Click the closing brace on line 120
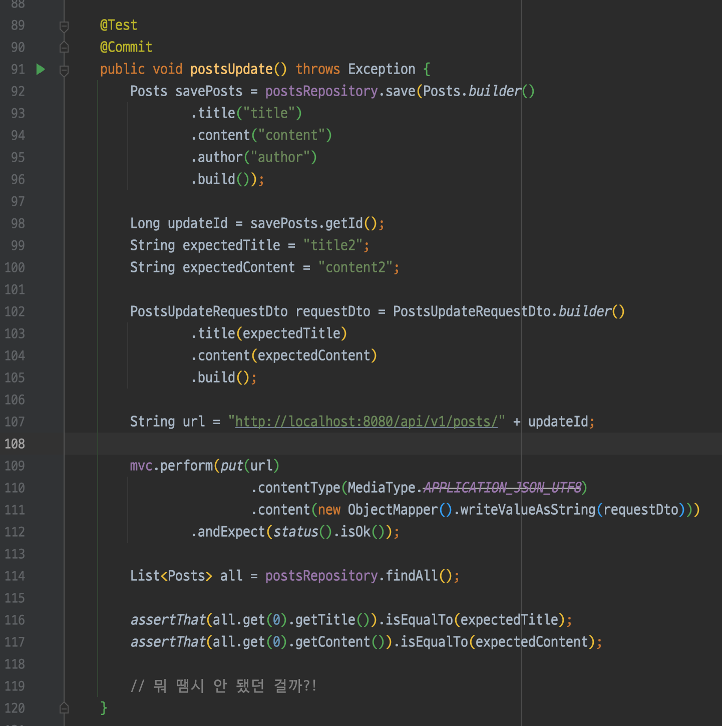722x726 pixels. (x=104, y=708)
